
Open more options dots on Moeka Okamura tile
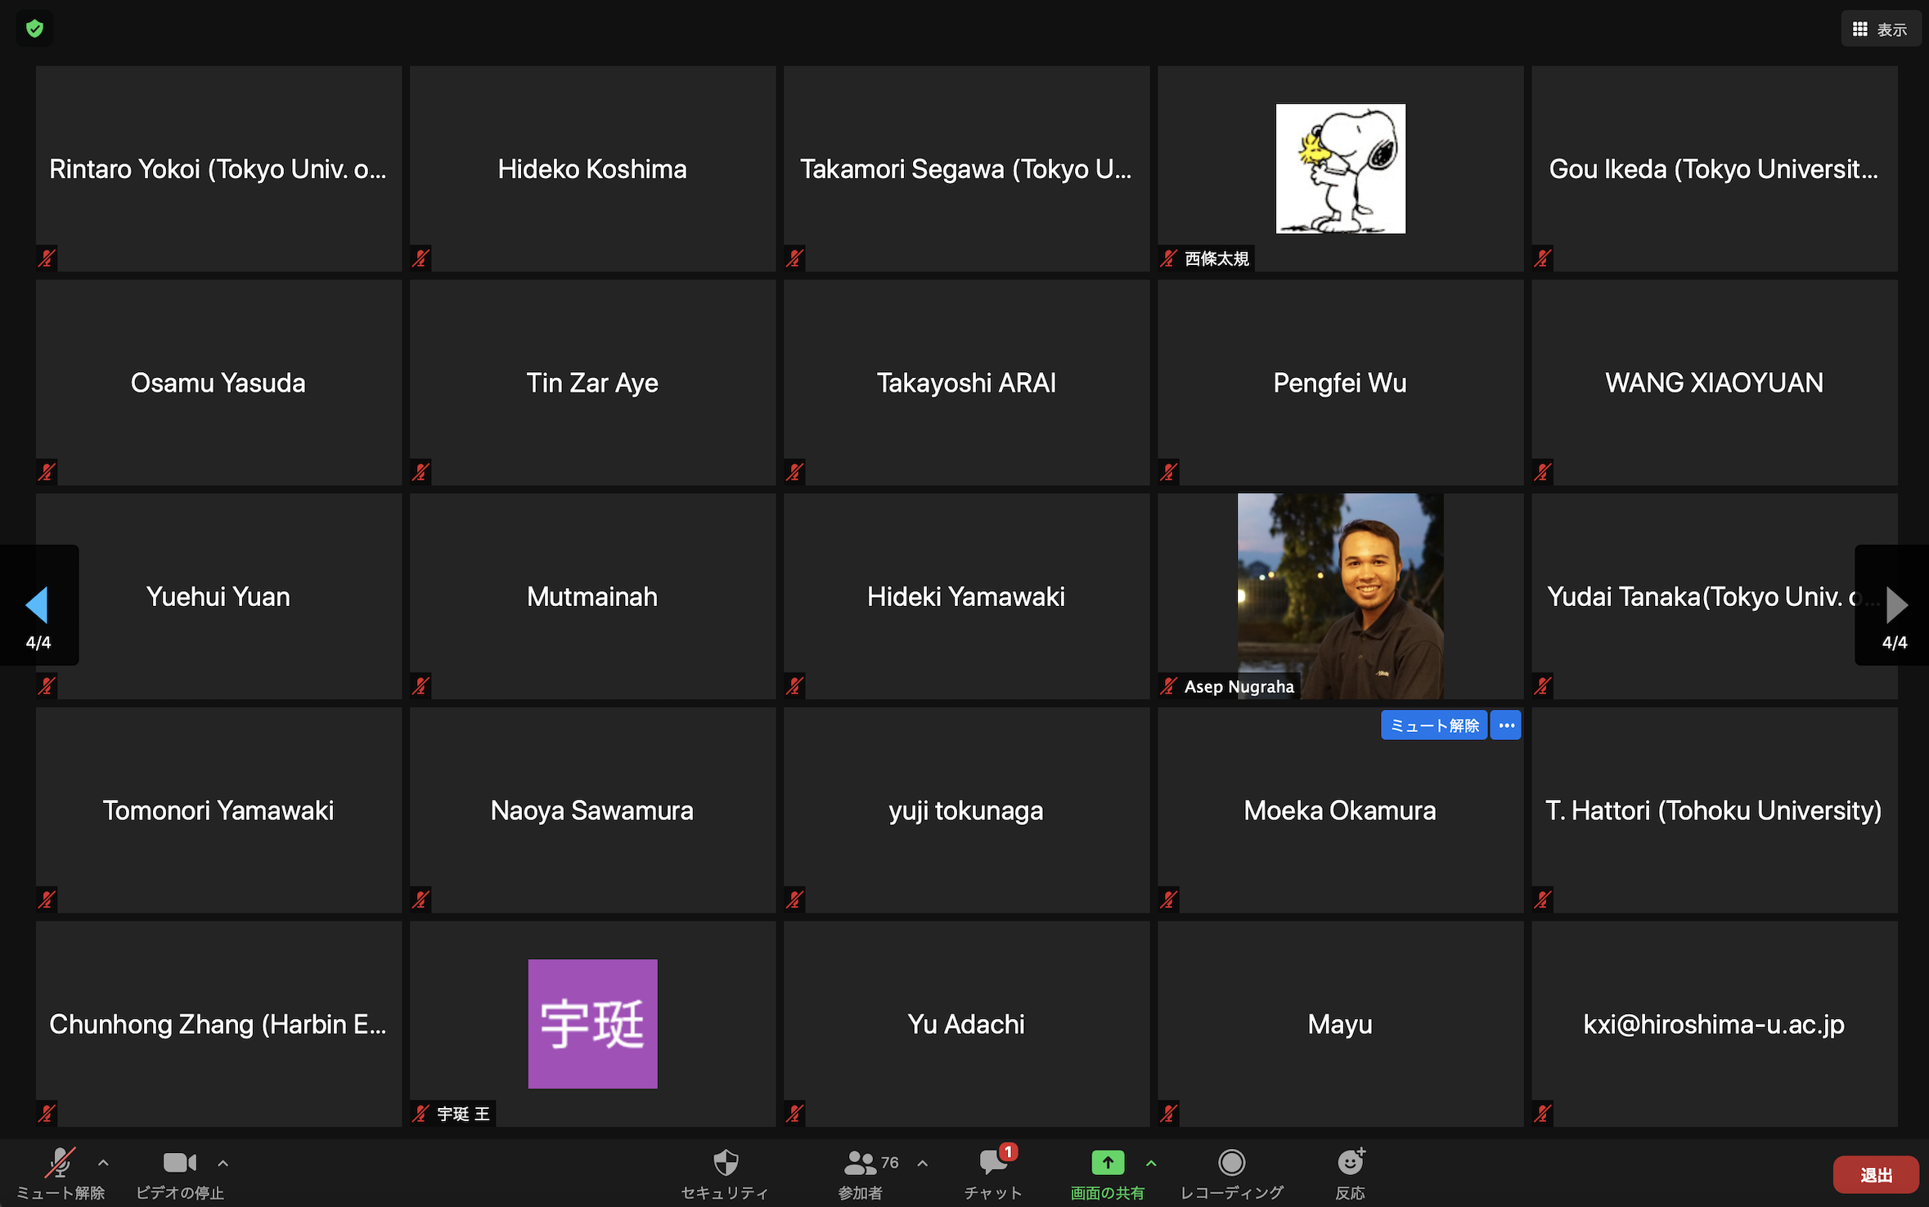point(1506,725)
